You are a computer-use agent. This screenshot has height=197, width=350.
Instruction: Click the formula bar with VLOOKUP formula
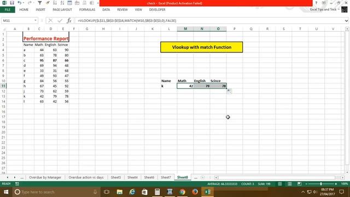coord(209,21)
